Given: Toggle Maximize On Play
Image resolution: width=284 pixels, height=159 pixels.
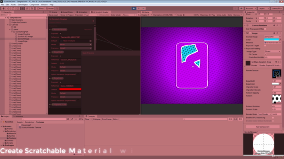Looking at the screenshot, I should pyautogui.click(x=208, y=15).
